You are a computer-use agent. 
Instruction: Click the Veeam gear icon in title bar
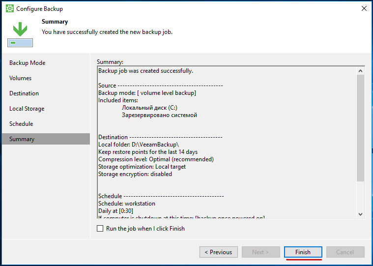(9, 9)
